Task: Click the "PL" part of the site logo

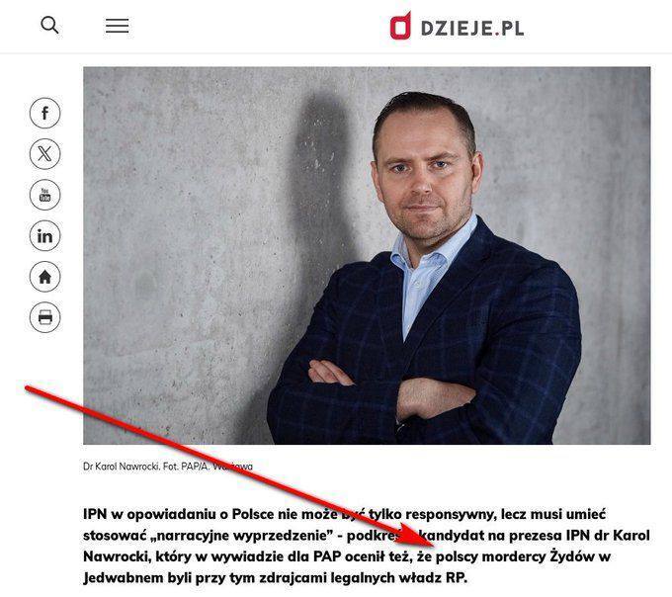Action: 512,29
